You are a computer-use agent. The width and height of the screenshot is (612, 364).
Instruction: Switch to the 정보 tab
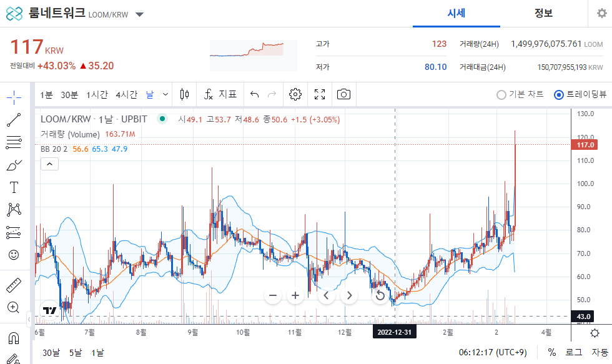544,13
